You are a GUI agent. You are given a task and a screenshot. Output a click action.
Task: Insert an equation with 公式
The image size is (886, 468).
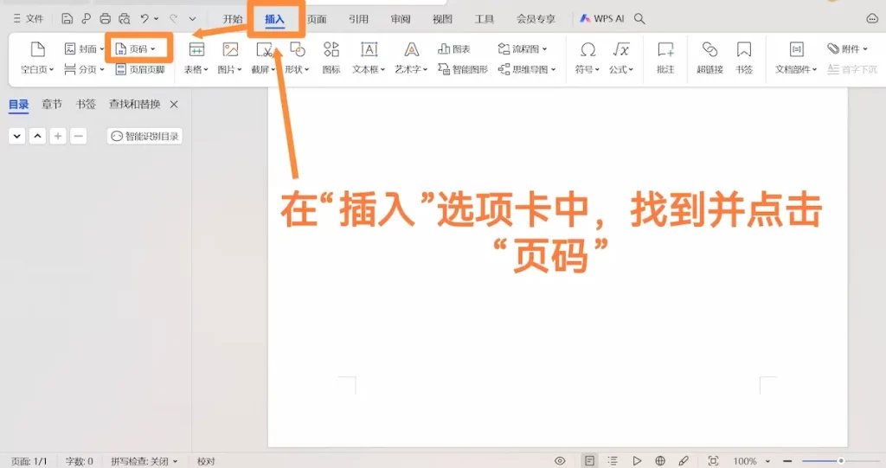click(621, 58)
